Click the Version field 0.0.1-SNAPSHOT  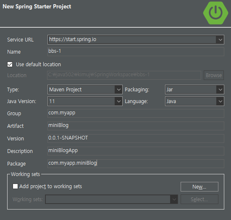tap(136, 138)
